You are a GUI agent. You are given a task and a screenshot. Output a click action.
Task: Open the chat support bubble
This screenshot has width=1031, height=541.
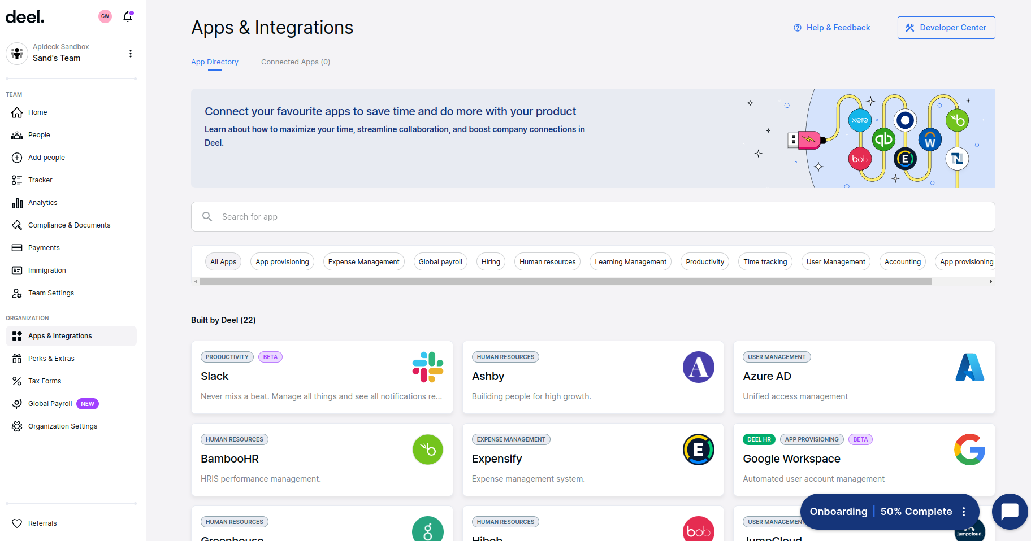tap(1010, 512)
